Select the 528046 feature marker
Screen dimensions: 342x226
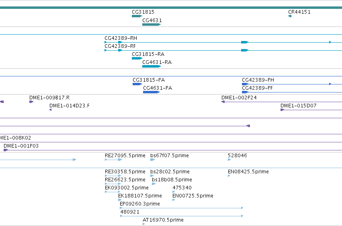pos(229,160)
